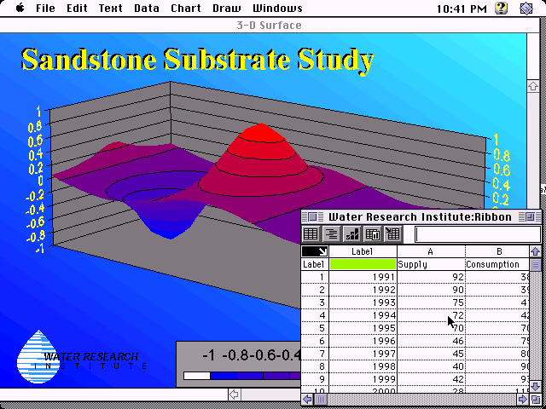Click the Supply value 46

pos(431,341)
